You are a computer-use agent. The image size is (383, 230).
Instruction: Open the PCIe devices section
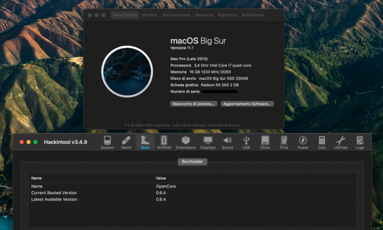[284, 142]
